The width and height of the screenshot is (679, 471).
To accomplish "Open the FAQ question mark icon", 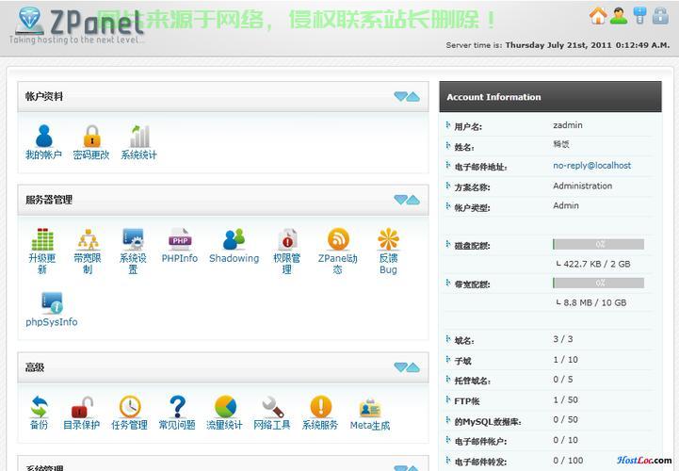I will pyautogui.click(x=177, y=406).
